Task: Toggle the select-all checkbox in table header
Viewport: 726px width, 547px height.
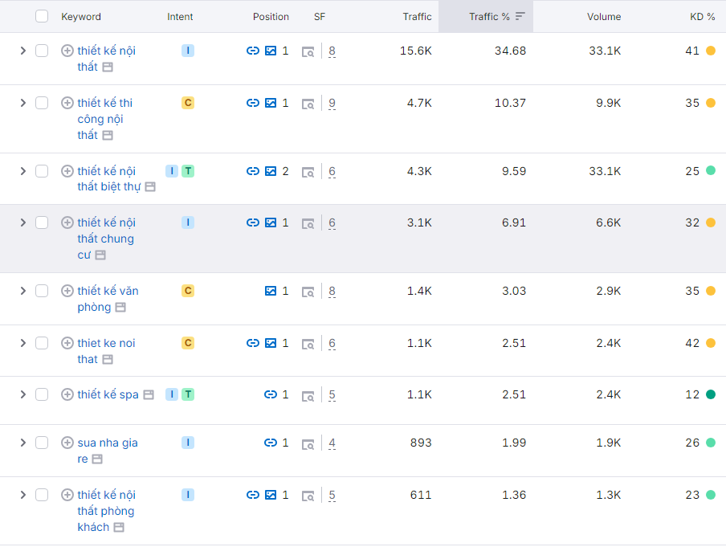Action: [42, 16]
